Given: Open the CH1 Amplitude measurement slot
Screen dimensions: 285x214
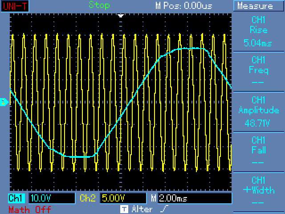Looking at the screenshot, I should pos(258,112).
